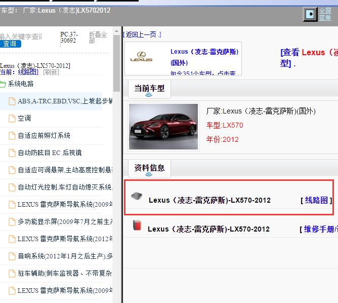Open 音响系统(2012年1月之后生产) item
The image size is (338, 303).
click(x=65, y=256)
